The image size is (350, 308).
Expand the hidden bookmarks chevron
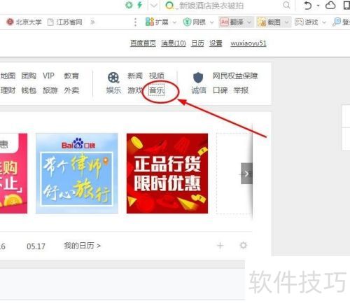pos(92,22)
